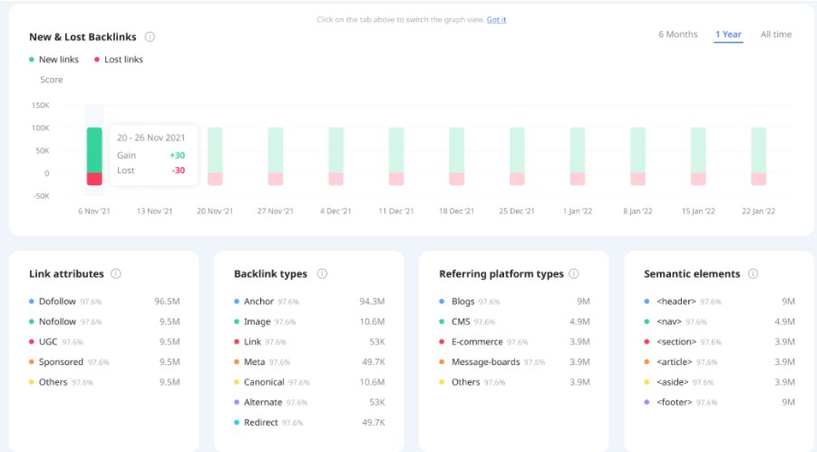This screenshot has height=452, width=817.
Task: Open info icon beside Backlink types
Action: [322, 274]
